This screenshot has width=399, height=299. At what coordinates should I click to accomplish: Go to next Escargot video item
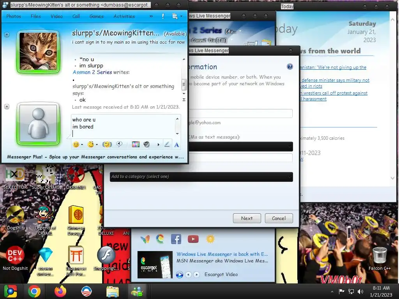(x=196, y=274)
